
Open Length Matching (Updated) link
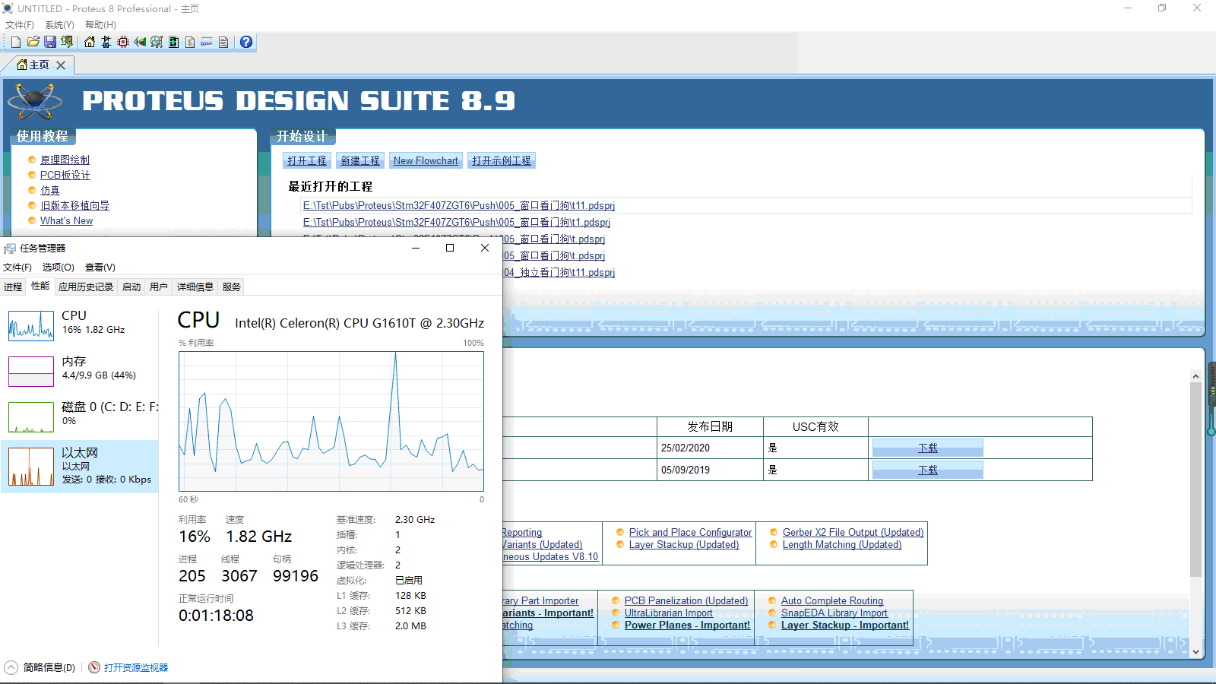(x=842, y=545)
